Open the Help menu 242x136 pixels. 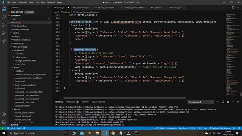pos(59,3)
